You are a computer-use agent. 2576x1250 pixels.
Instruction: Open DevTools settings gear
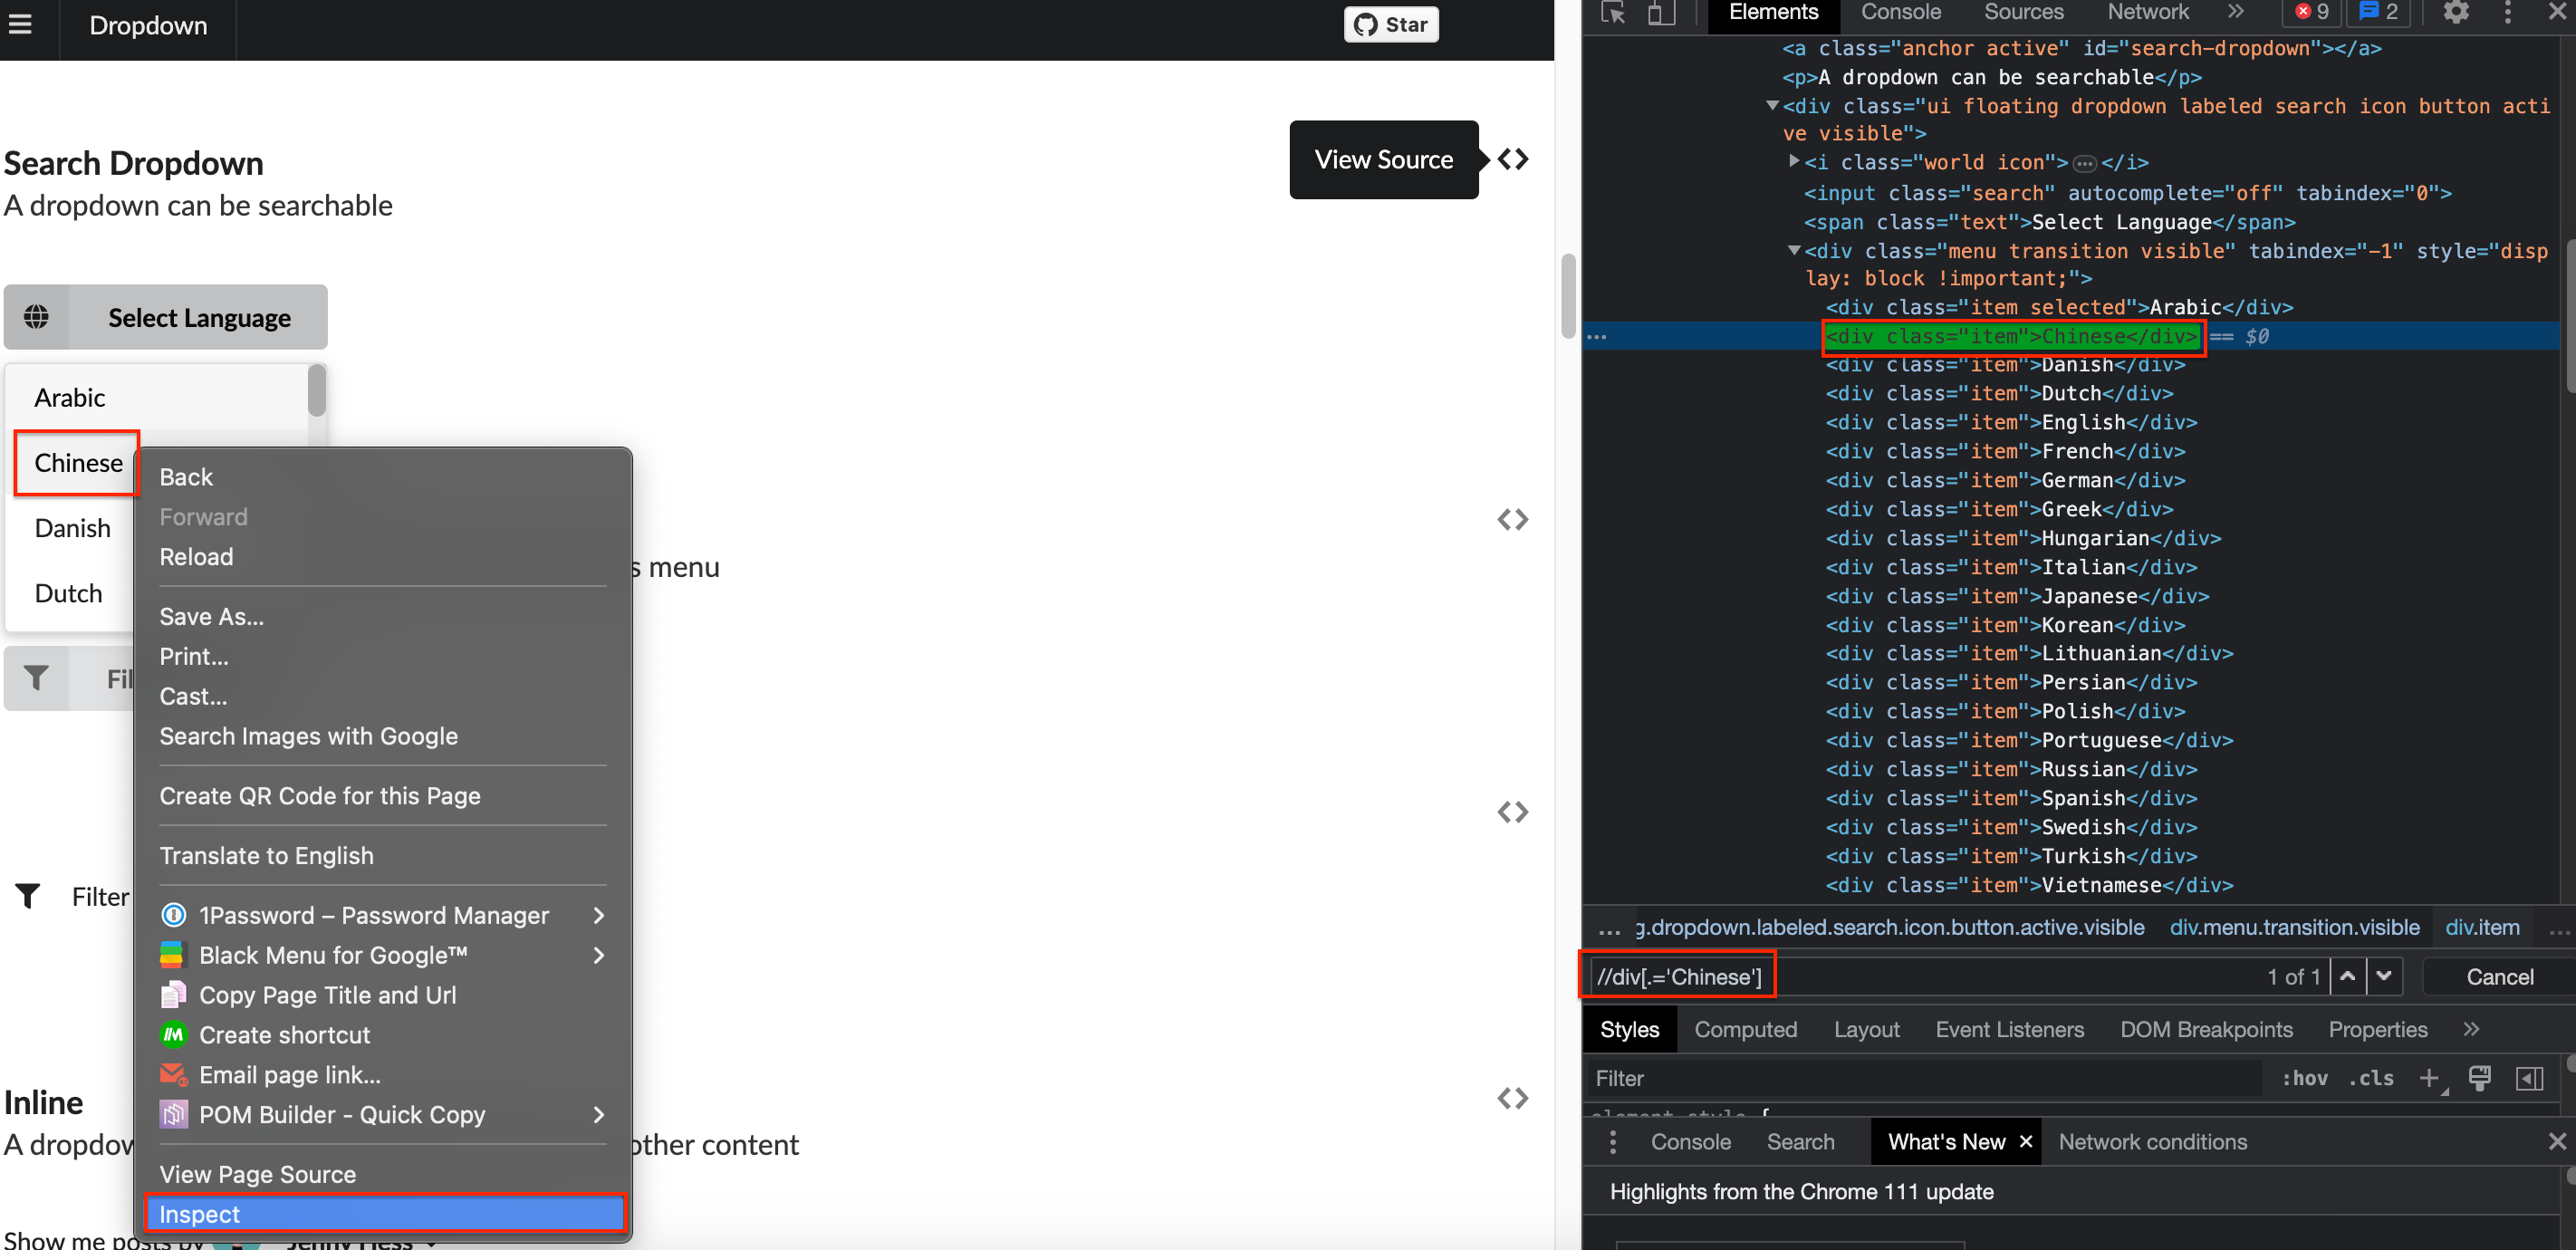point(2456,13)
